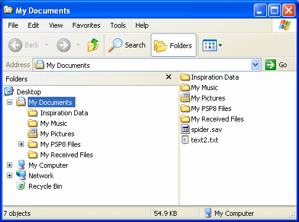This screenshot has height=222, width=299.
Task: Click the Forward arrow icon
Action: [x=64, y=45]
